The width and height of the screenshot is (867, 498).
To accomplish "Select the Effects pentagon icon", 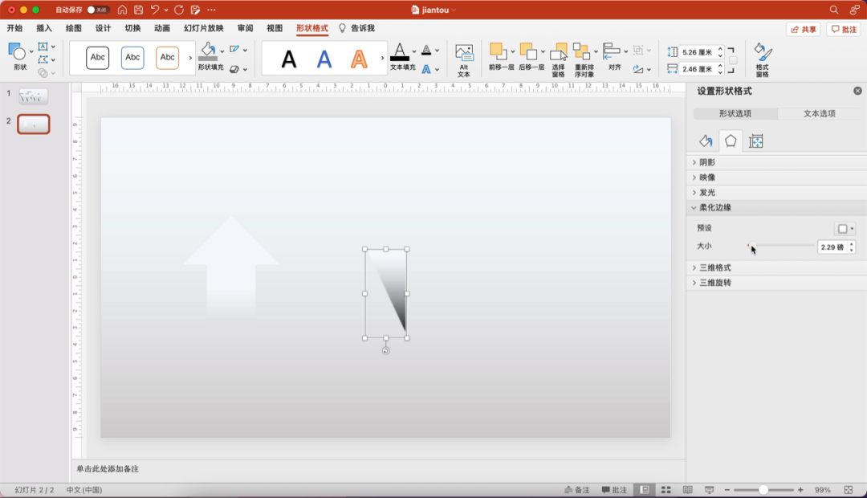I will coord(731,141).
